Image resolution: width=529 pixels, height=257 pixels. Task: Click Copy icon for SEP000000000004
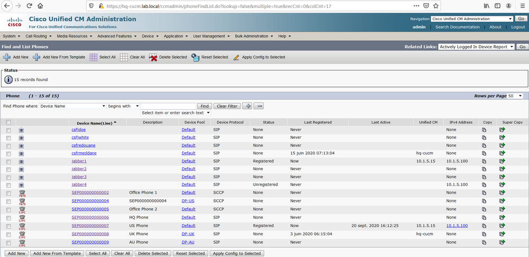(x=484, y=201)
